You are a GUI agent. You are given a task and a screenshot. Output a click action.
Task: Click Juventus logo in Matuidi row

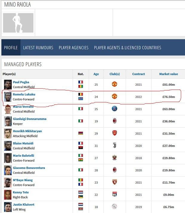coord(114,146)
